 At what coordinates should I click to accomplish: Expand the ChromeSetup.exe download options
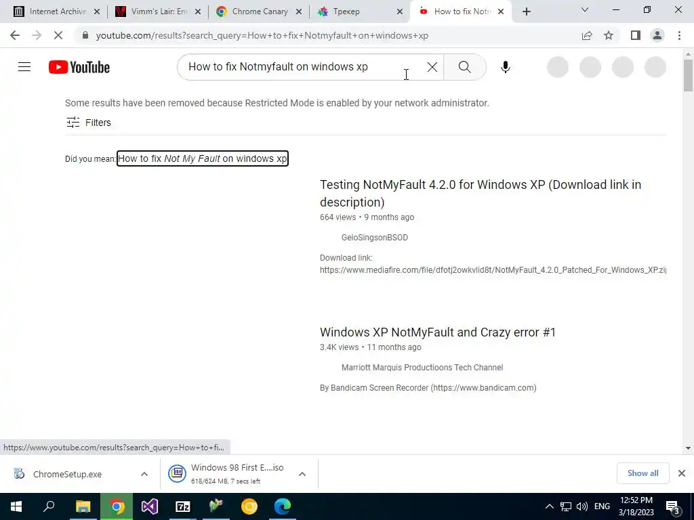[x=144, y=474]
